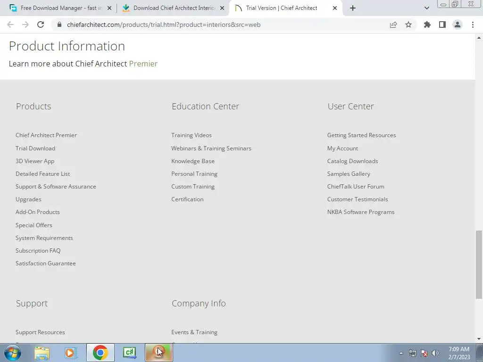Open Events & Training link
This screenshot has height=362, width=483.
[x=194, y=332]
